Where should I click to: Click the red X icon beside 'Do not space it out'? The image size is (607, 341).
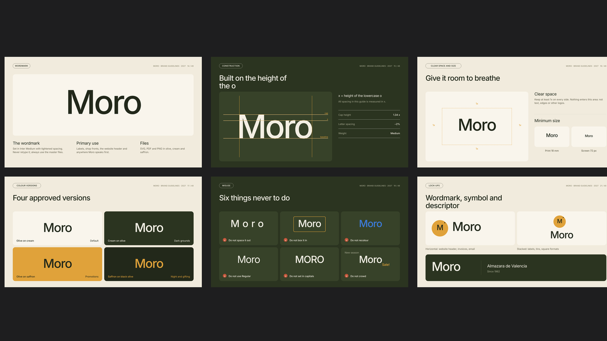point(225,240)
